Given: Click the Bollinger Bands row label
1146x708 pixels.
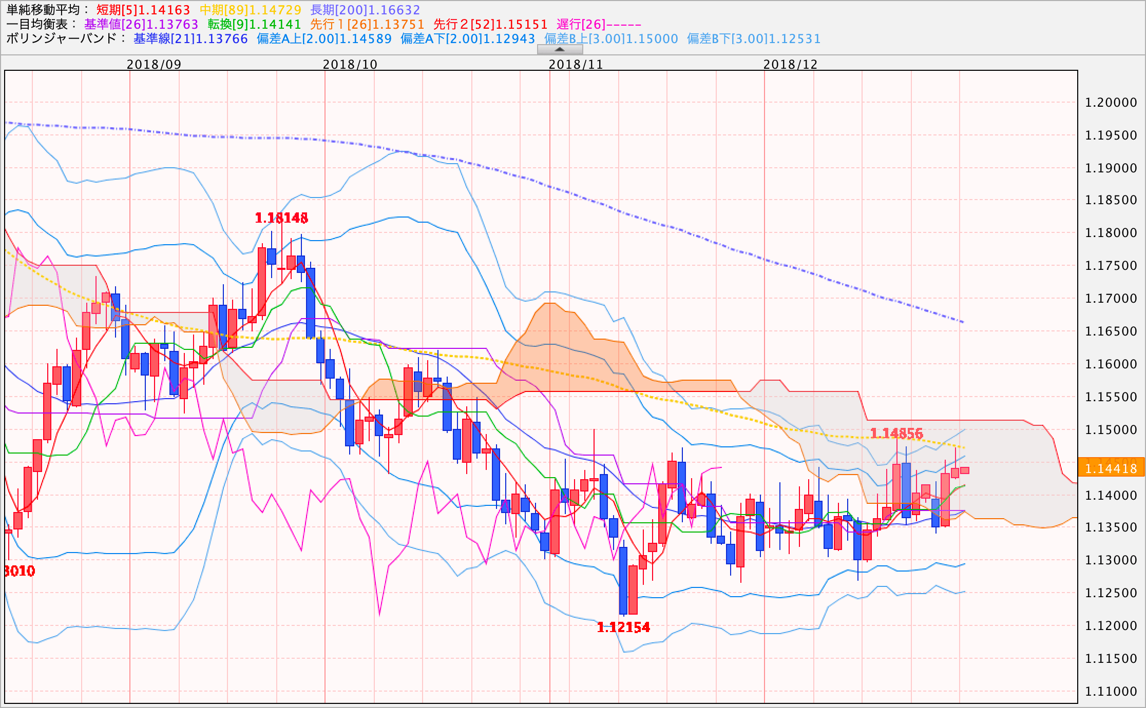Looking at the screenshot, I should coord(65,38).
